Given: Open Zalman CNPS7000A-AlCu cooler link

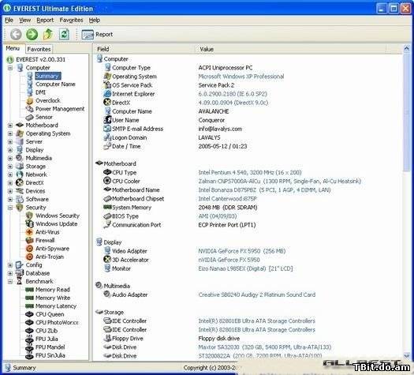Looking at the screenshot, I should pos(280,182).
